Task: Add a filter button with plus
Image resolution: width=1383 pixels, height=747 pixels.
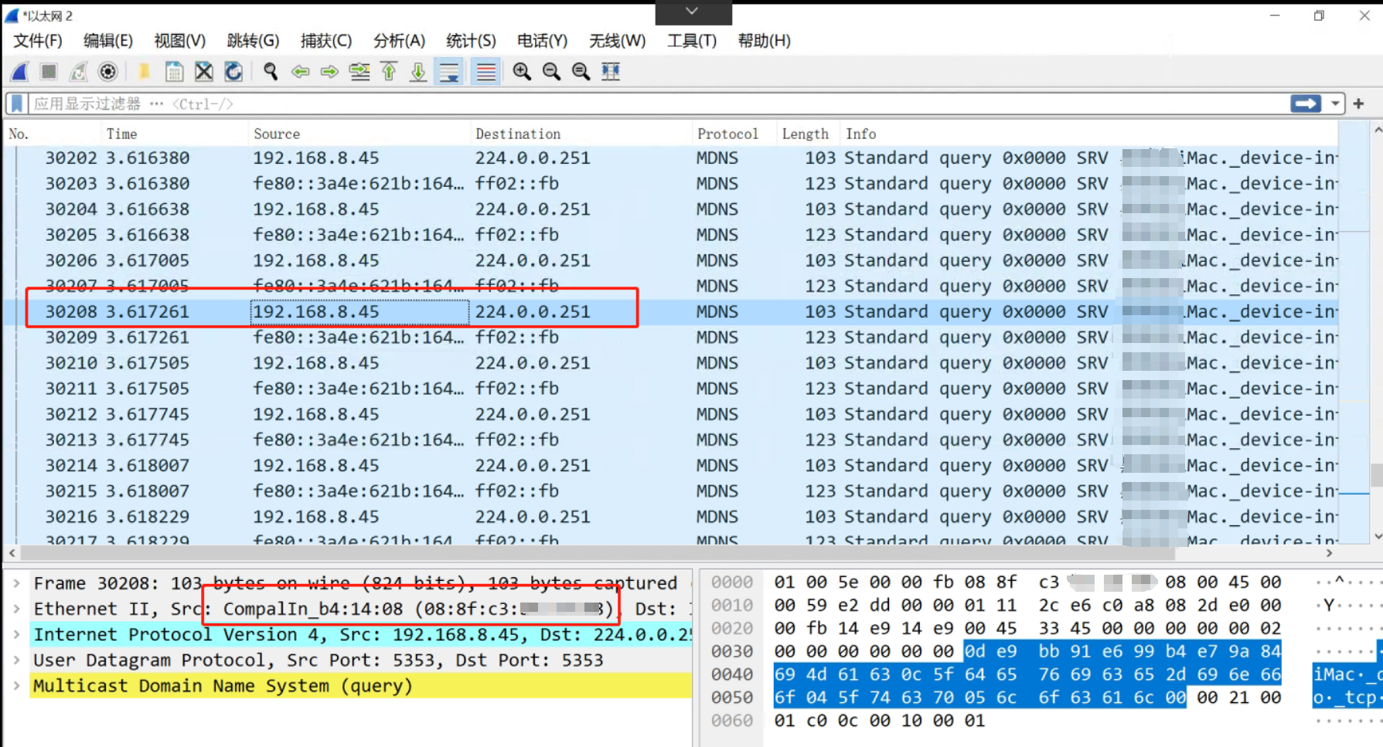Action: coord(1359,104)
